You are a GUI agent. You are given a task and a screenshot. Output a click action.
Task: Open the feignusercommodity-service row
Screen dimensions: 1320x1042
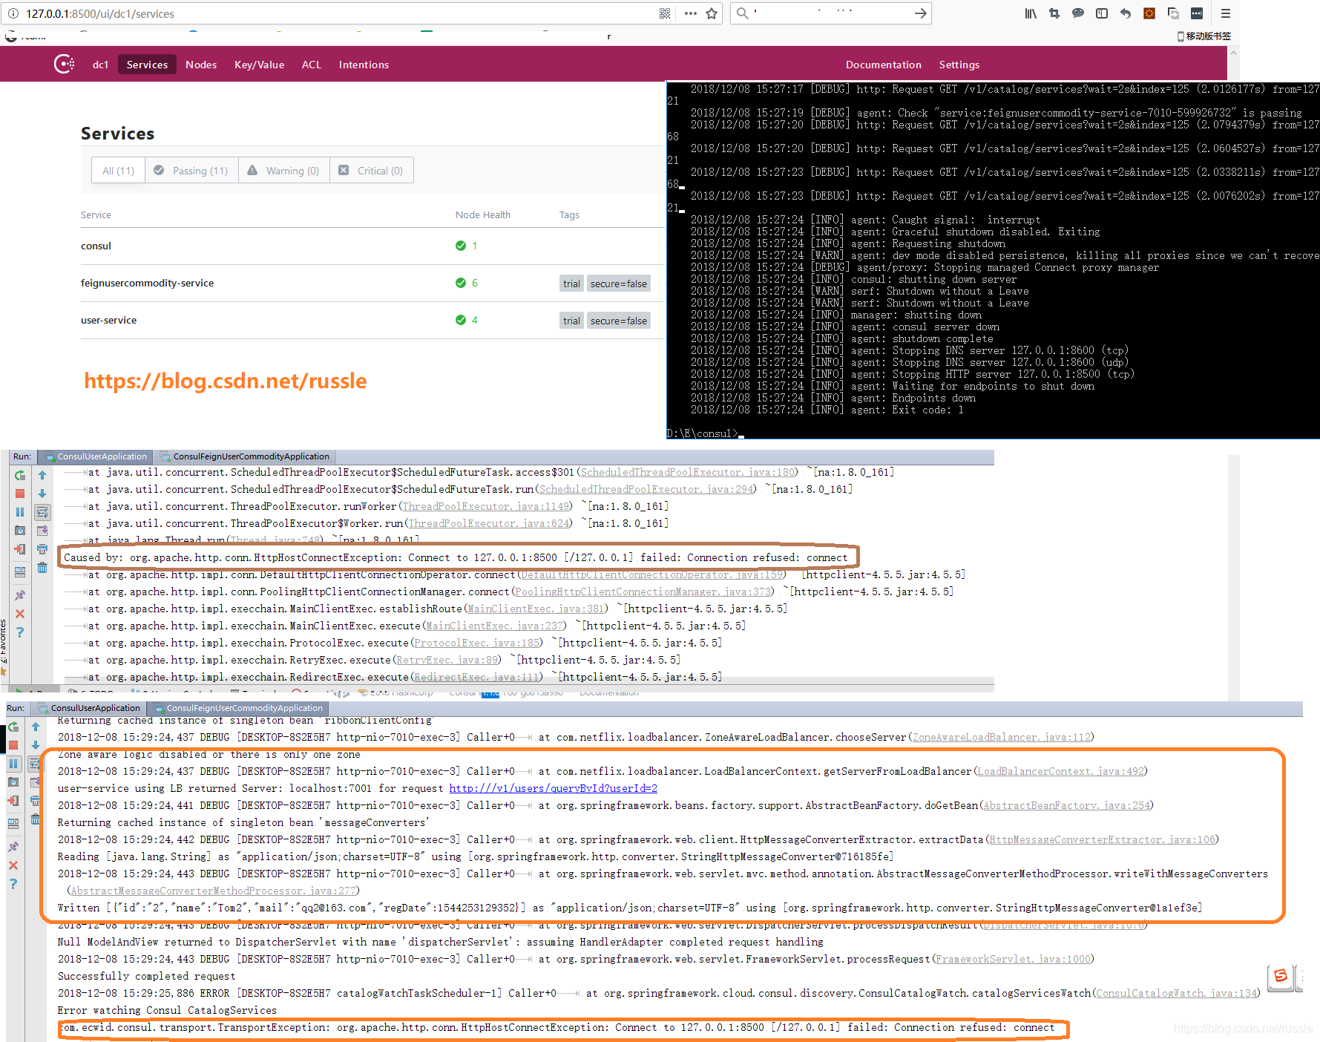click(x=372, y=283)
